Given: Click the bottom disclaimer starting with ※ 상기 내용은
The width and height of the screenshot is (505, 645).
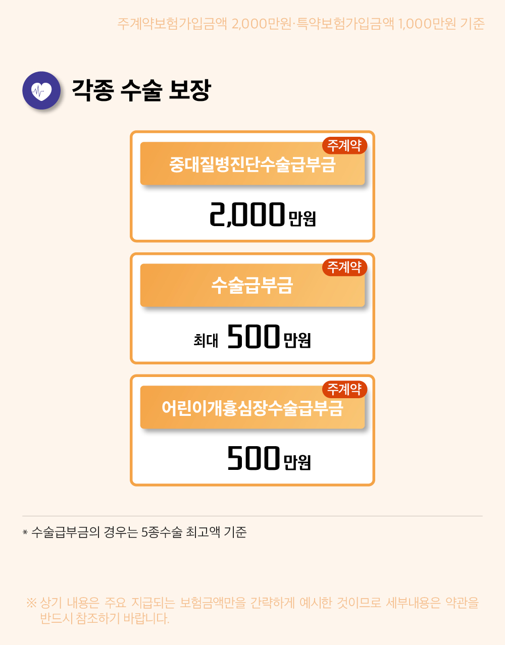Looking at the screenshot, I should (252, 610).
